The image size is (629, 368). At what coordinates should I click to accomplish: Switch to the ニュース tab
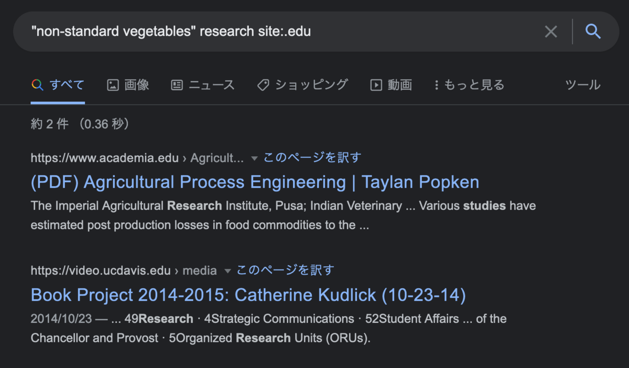coord(211,85)
